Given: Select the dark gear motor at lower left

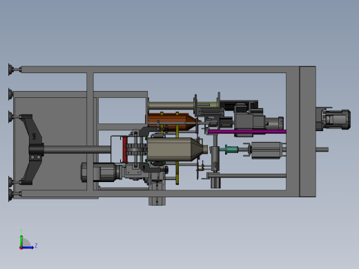Looking at the screenshot, I should [x=101, y=172].
